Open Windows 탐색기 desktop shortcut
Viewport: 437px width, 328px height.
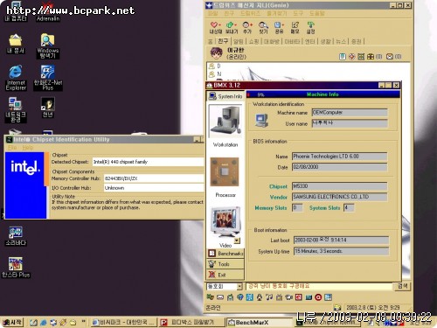pyautogui.click(x=48, y=45)
